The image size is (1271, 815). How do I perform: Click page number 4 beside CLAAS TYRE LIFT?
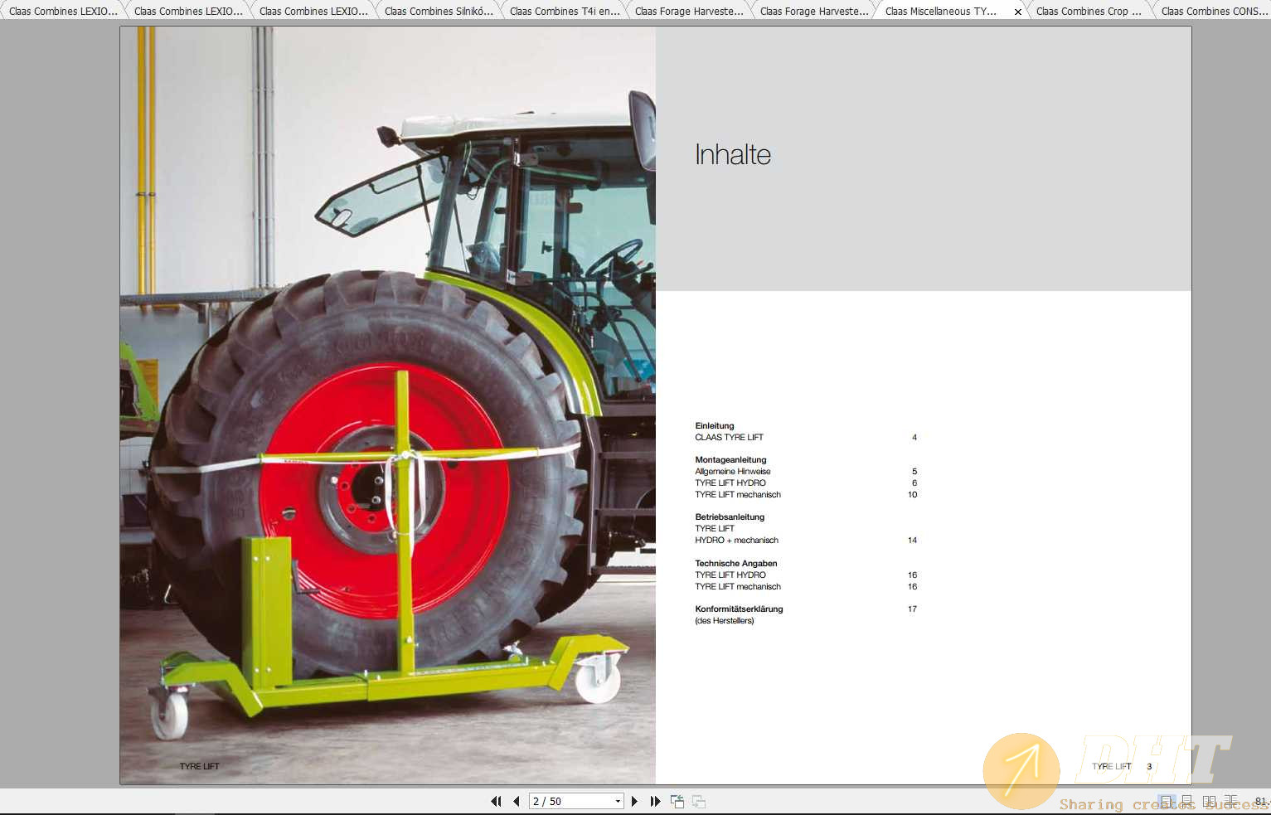(x=914, y=437)
